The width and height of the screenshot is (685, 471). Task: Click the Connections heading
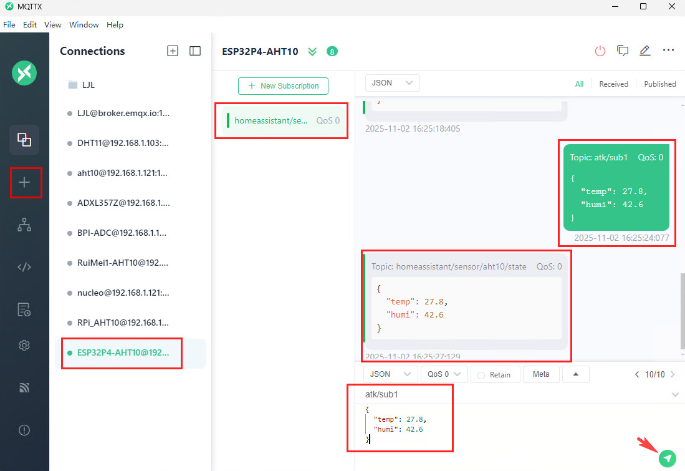point(92,51)
